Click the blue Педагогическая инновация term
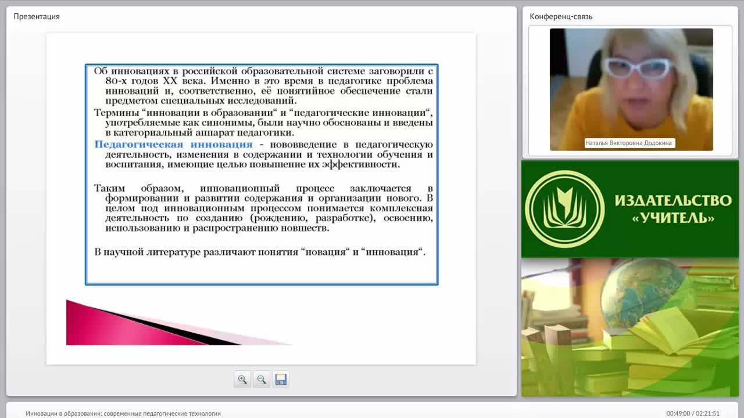744x418 pixels. [173, 145]
